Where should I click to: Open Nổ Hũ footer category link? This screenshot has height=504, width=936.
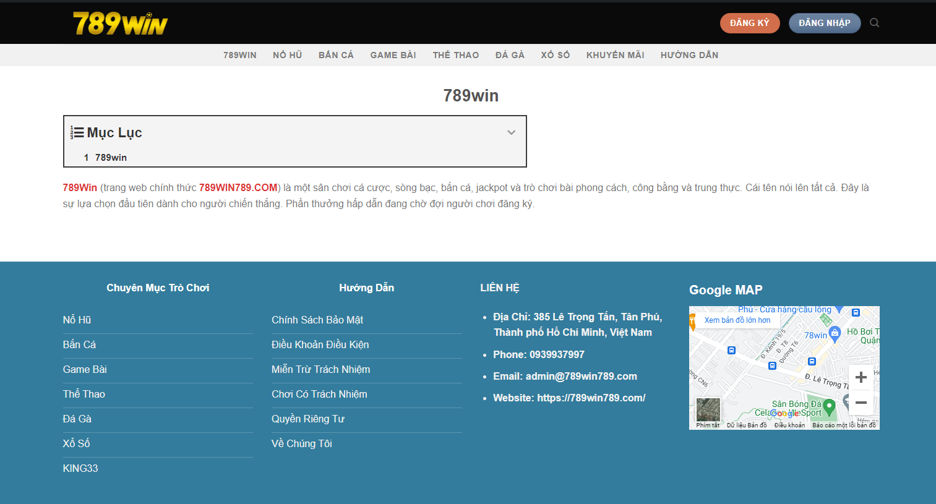coord(77,320)
